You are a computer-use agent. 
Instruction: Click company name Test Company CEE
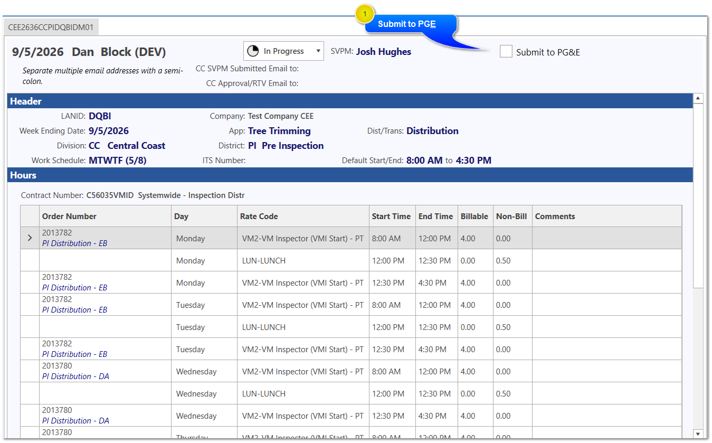pos(281,116)
